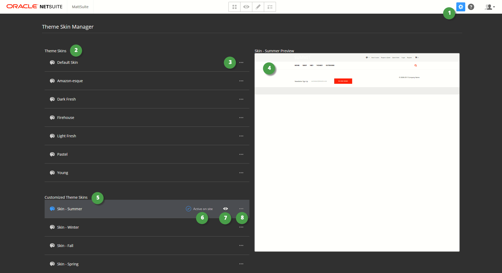This screenshot has width=502, height=273.
Task: Switch to edit mode pencil icon
Action: pos(258,7)
